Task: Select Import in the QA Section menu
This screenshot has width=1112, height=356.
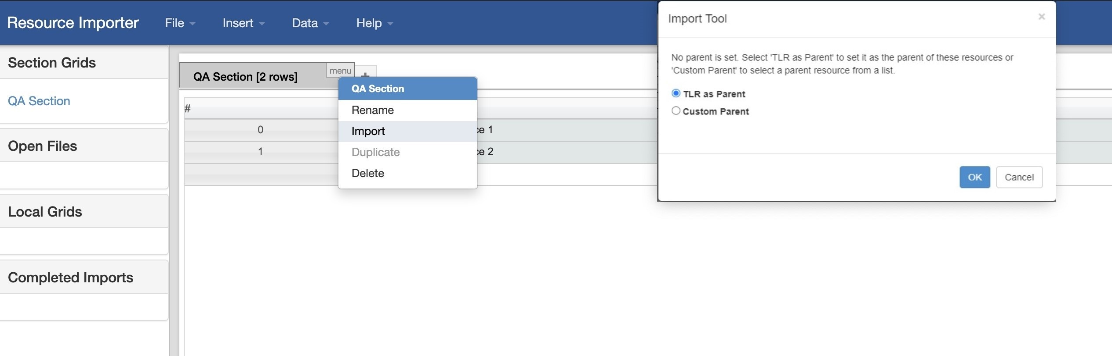Action: coord(368,131)
